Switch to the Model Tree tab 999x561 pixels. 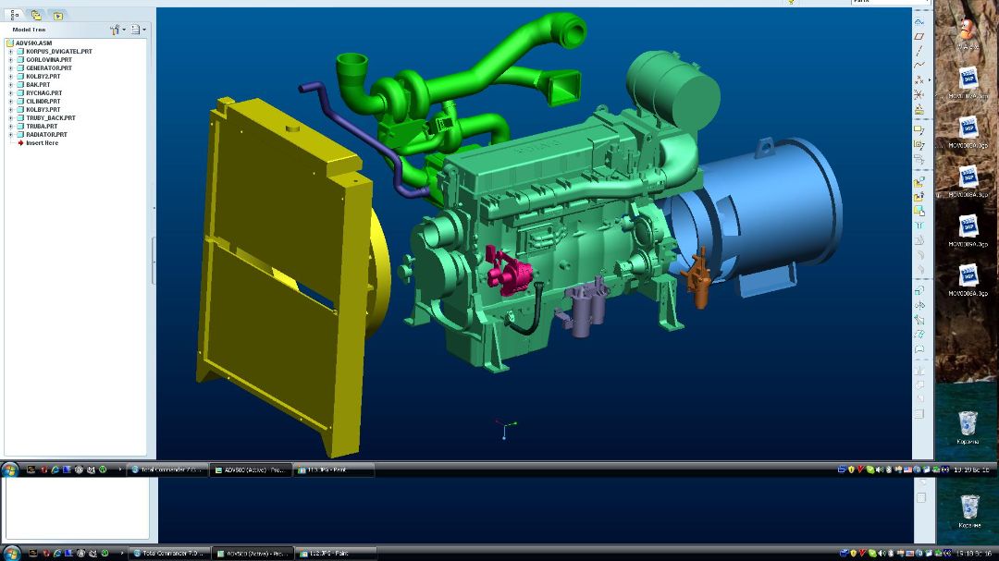(14, 15)
